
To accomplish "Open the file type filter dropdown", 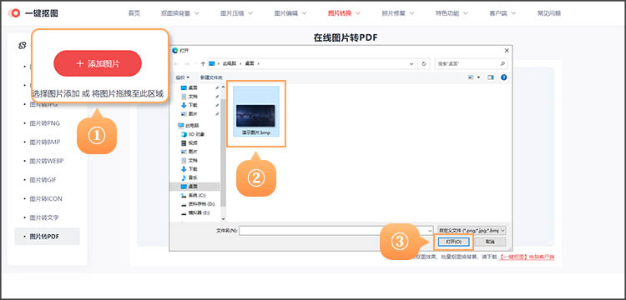I will (x=472, y=230).
